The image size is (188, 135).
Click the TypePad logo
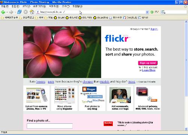(x=87, y=102)
